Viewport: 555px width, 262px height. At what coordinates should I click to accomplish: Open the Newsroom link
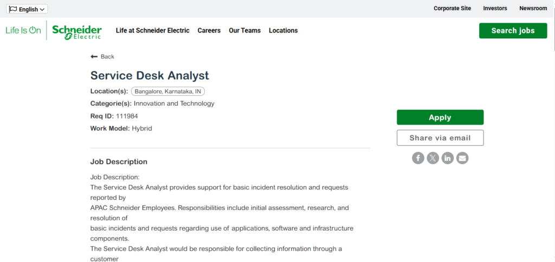click(x=533, y=9)
